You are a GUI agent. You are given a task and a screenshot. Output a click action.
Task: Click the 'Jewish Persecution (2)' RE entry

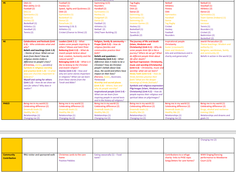[211, 41]
